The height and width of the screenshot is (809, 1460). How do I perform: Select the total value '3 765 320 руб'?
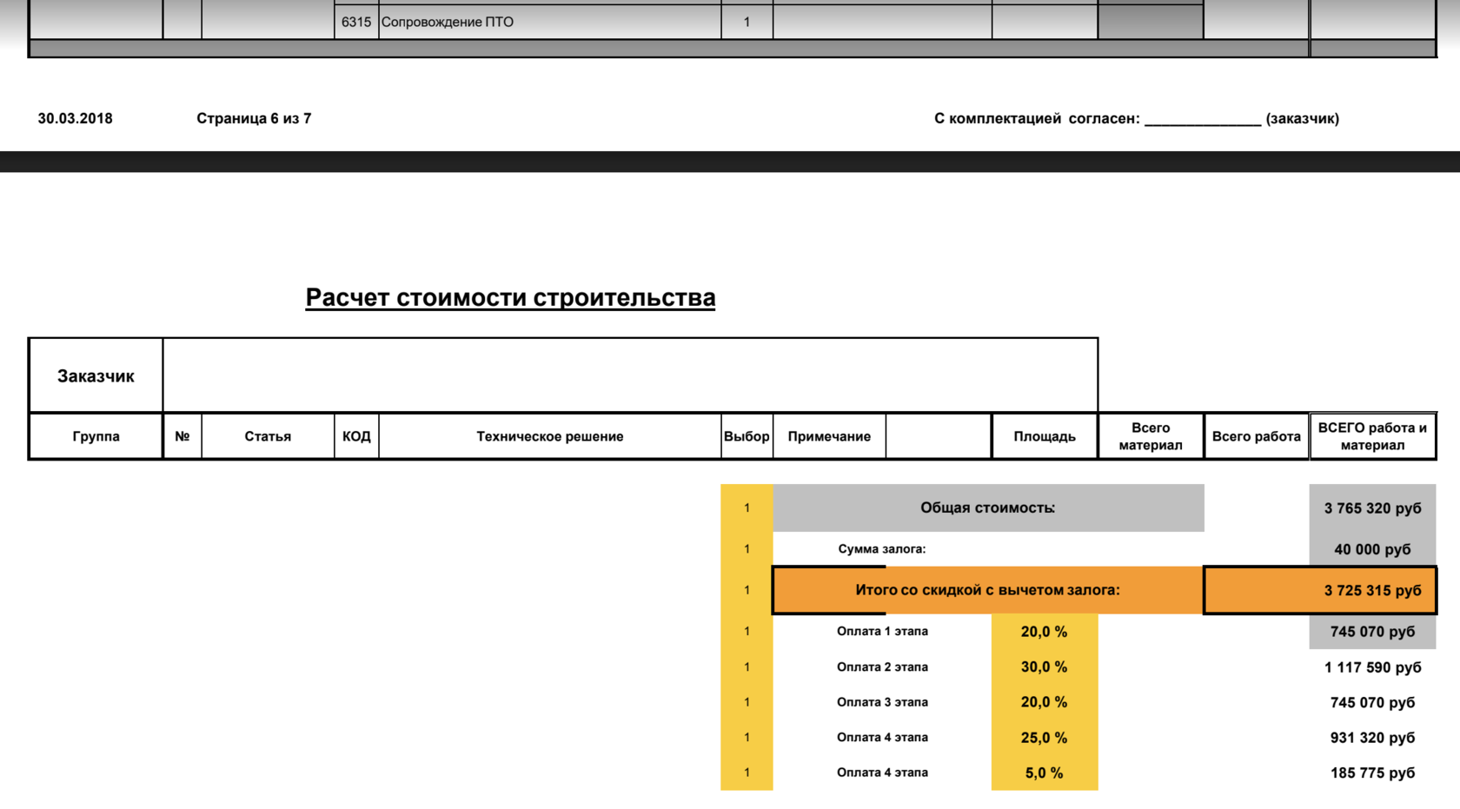pyautogui.click(x=1372, y=508)
